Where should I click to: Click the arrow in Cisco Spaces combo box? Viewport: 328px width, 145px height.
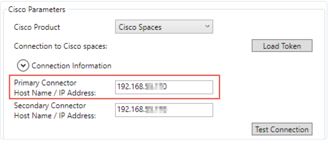(207, 27)
